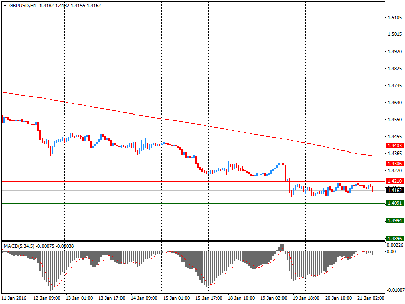Click the 20 Jan 10:00 time axis label
Screen dimensions: 405x304
338,298
